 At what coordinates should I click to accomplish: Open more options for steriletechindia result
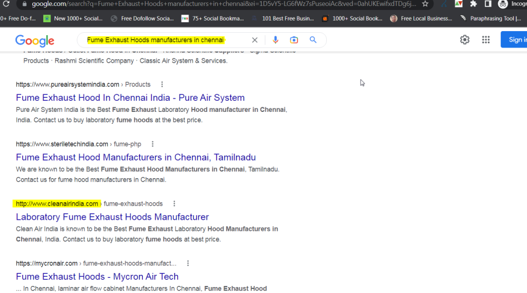click(153, 144)
